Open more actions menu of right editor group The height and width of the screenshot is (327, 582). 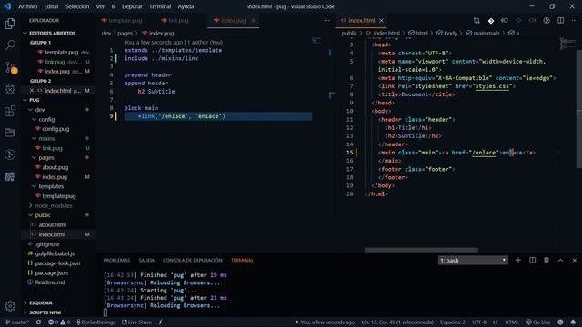[x=574, y=20]
